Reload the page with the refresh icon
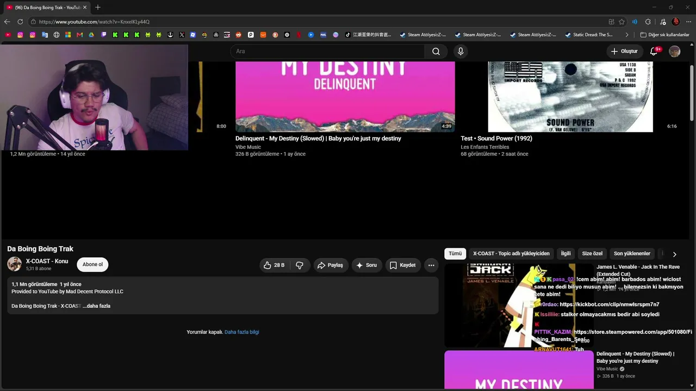The image size is (696, 391). click(20, 22)
